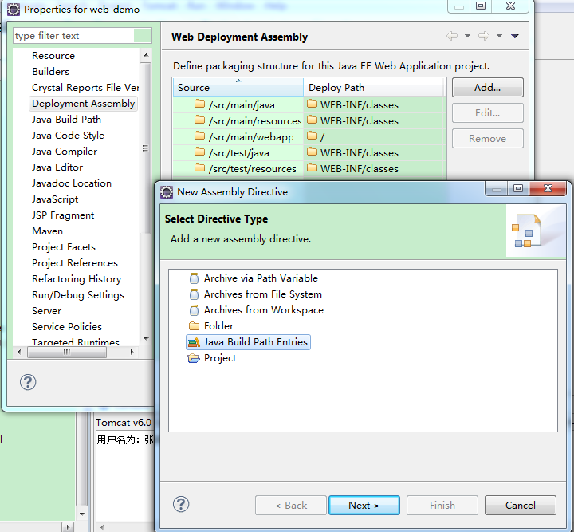Focus the type filter text field
Viewport: 574px width, 532px height.
(82, 36)
